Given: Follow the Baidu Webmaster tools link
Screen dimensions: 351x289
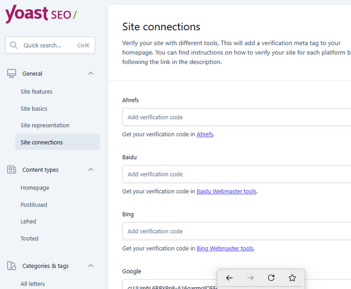Looking at the screenshot, I should (x=226, y=192).
